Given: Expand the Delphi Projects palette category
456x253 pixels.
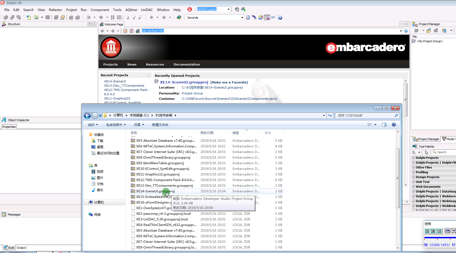Looking at the screenshot, I should pyautogui.click(x=413, y=158).
